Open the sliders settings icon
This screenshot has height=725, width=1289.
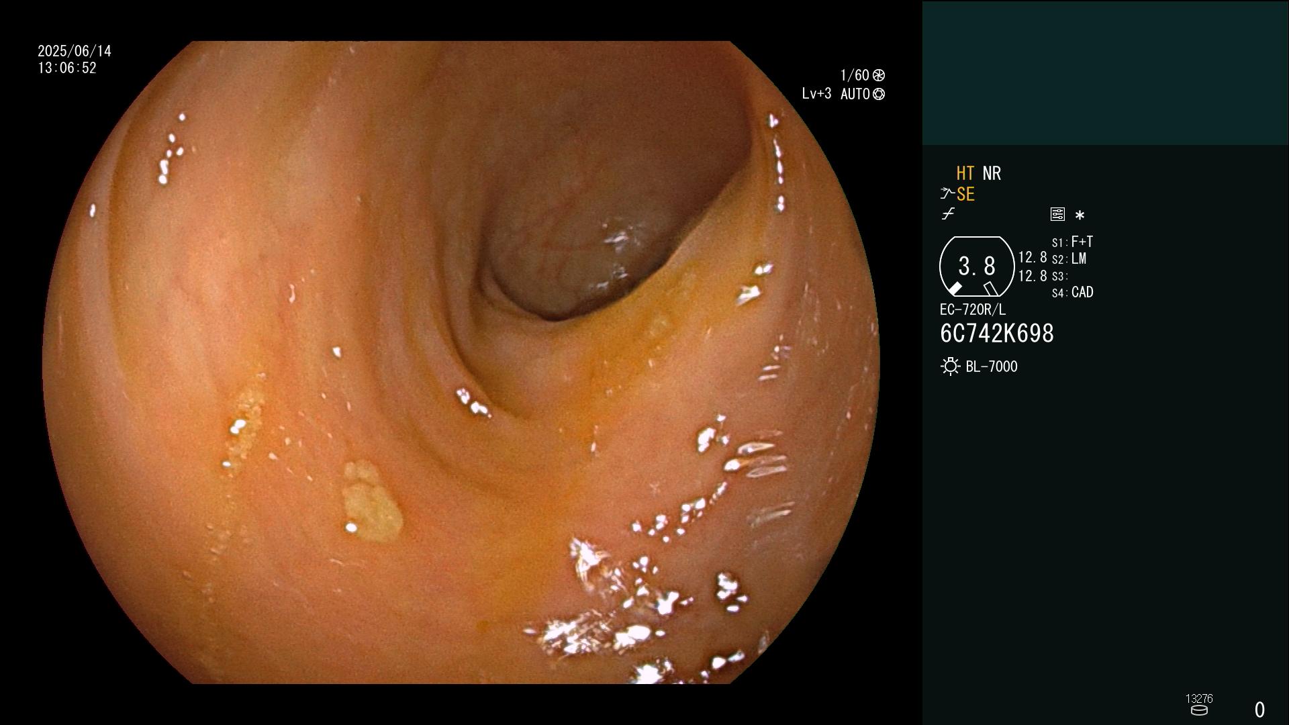tap(1057, 214)
